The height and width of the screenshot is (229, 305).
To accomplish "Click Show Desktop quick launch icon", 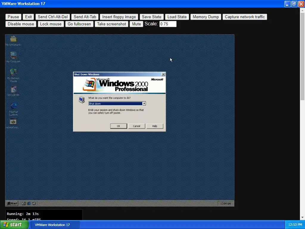I will tap(24, 203).
